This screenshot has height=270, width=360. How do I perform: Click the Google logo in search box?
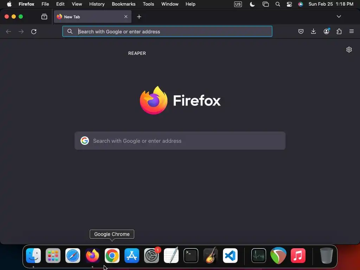(85, 141)
